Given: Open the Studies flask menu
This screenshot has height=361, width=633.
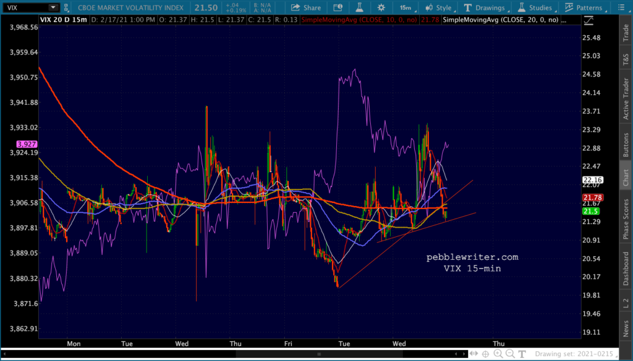Looking at the screenshot, I should [x=536, y=7].
